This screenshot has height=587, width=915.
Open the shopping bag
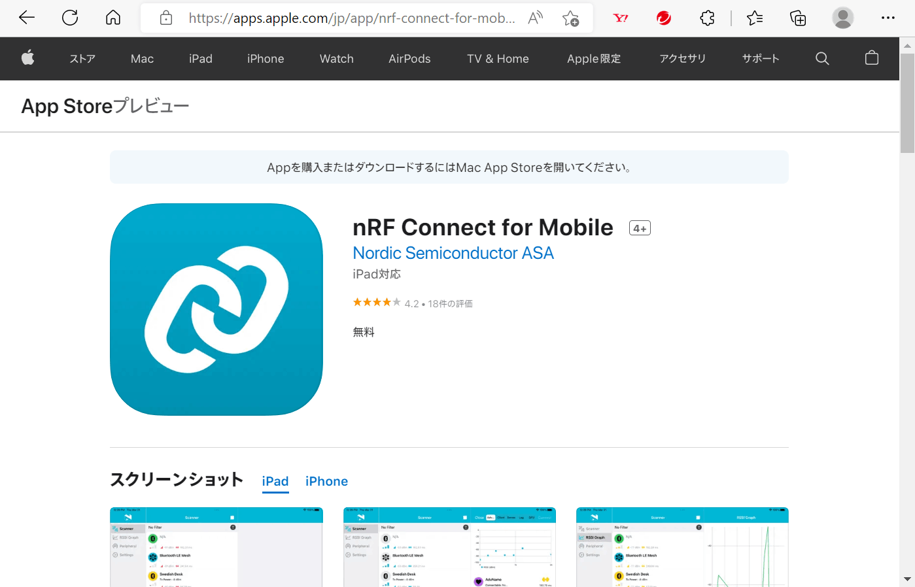click(x=872, y=58)
